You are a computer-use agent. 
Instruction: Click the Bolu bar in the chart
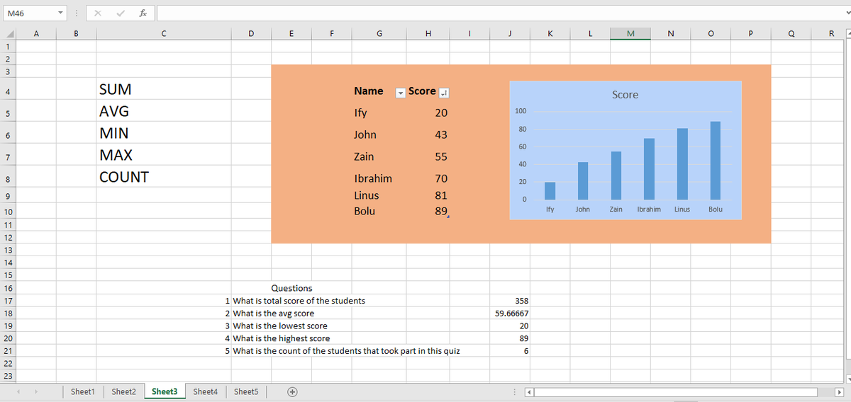tap(715, 161)
